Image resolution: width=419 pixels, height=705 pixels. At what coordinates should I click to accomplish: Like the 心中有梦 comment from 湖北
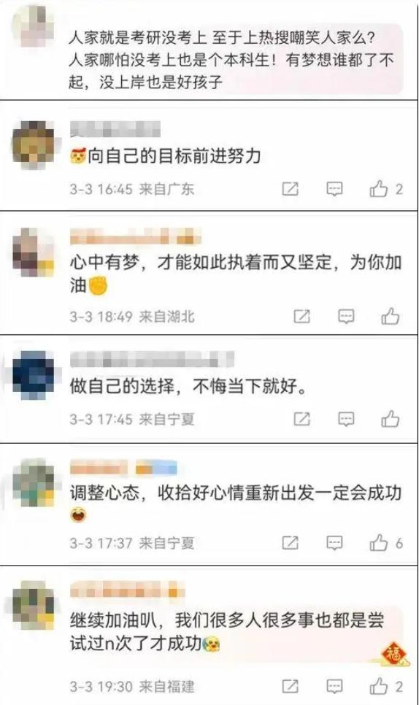(x=391, y=317)
